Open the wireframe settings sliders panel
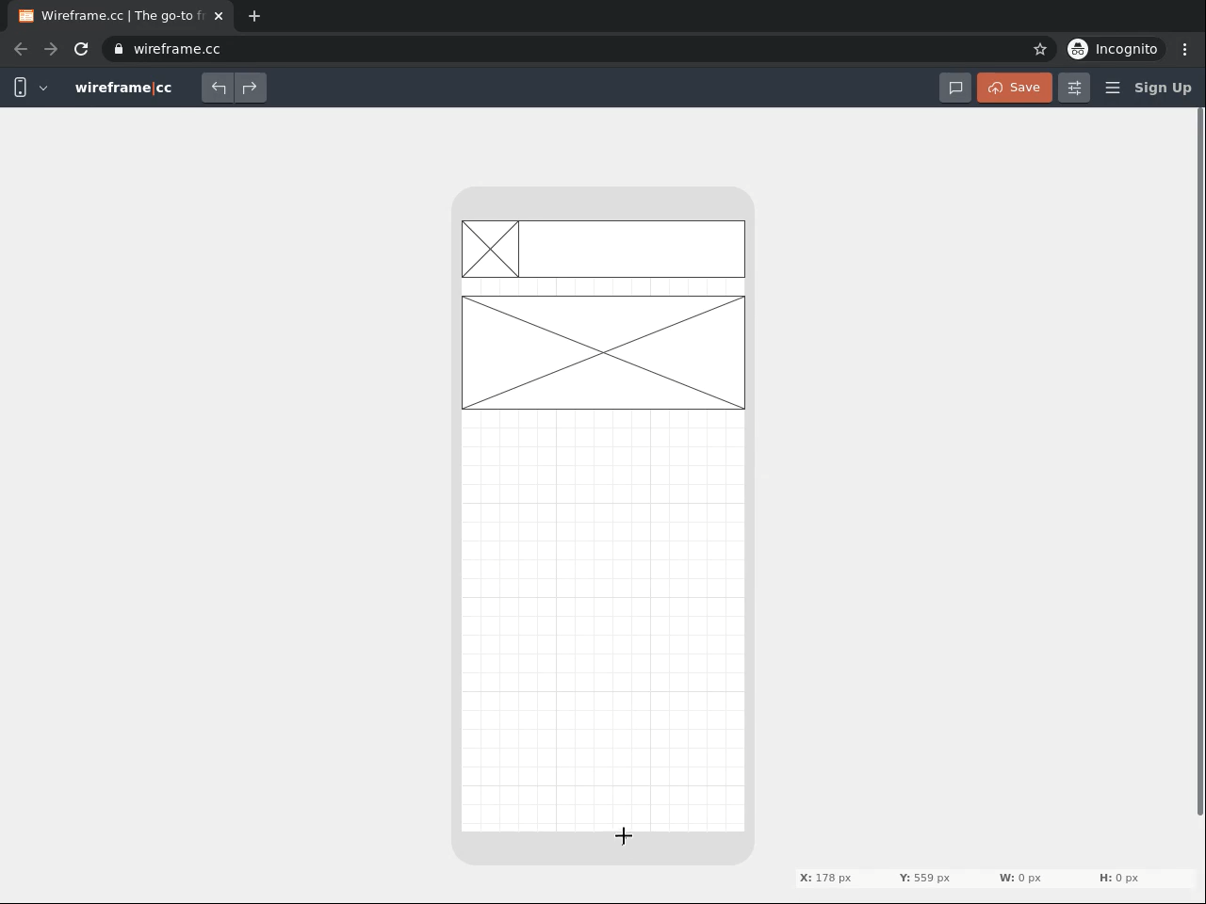The width and height of the screenshot is (1206, 904). [x=1074, y=88]
